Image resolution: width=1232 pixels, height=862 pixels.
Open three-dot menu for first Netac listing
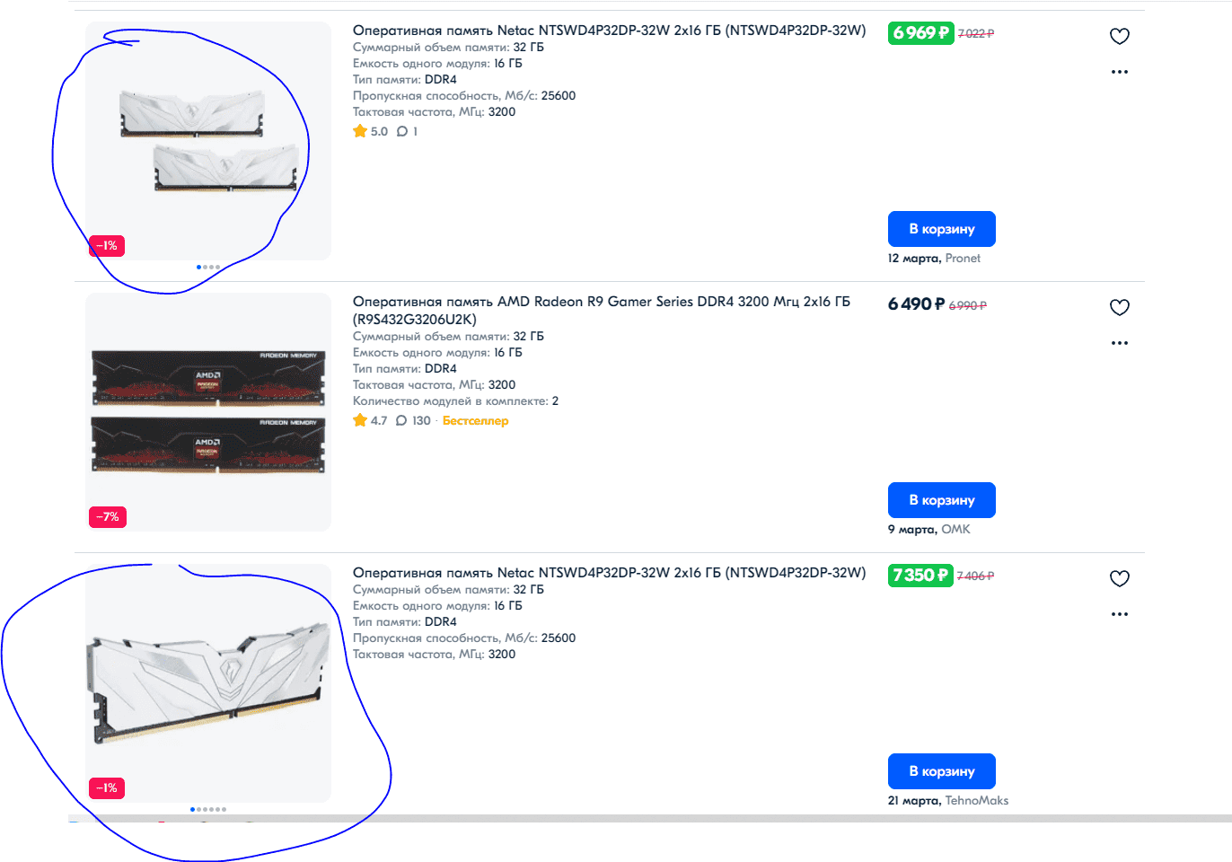pos(1119,72)
